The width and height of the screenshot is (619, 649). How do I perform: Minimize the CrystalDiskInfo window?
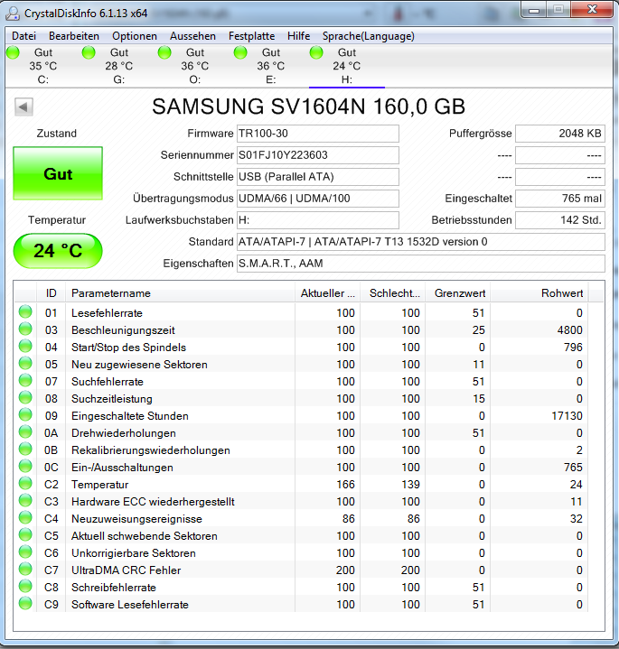point(534,10)
